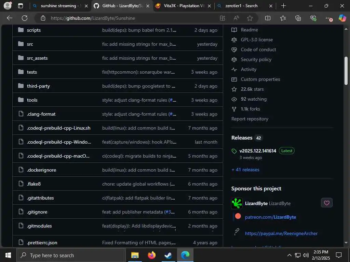
Task: Open the .clang-format file
Action: coord(41,114)
